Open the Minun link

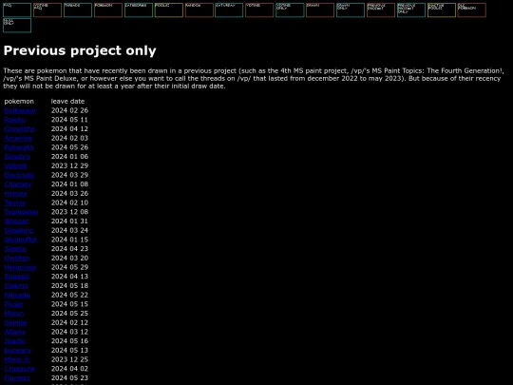pos(14,314)
